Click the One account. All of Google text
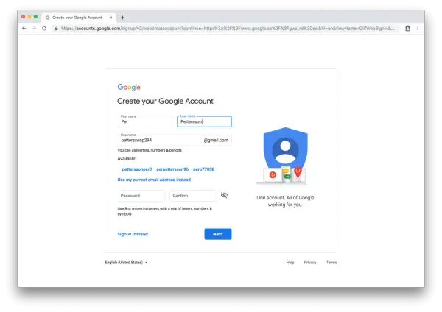Viewport: 442px width, 312px height. click(x=285, y=201)
